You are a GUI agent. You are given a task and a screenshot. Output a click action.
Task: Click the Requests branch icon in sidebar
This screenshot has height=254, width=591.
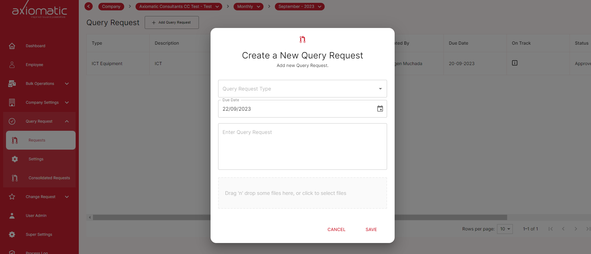(15, 140)
